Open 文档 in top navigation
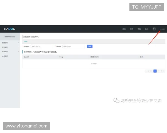The image size is (167, 133). pyautogui.click(x=132, y=29)
